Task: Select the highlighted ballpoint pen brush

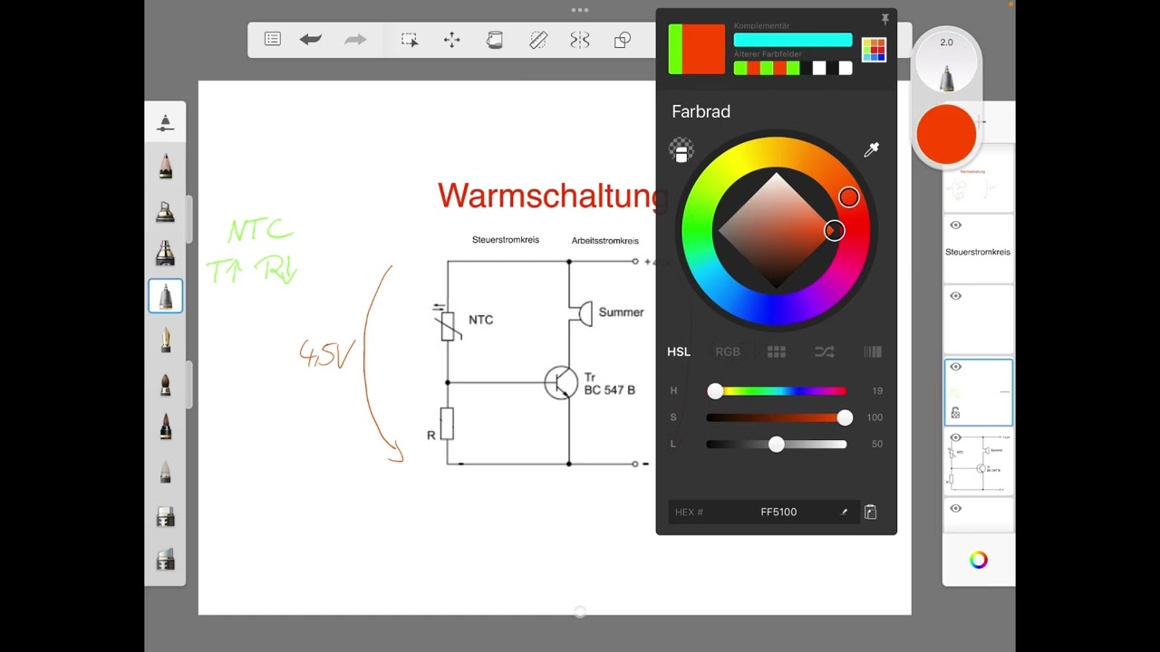Action: point(166,296)
